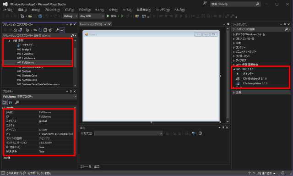Click Collapse All icon in Solution Explorer
The height and width of the screenshot is (176, 293).
point(45,30)
